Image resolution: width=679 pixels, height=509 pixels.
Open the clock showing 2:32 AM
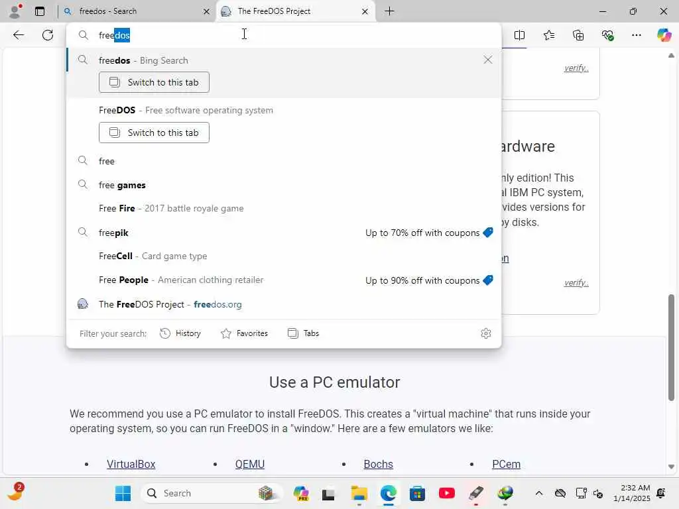pos(631,493)
